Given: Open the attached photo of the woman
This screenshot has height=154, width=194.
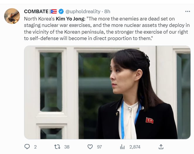Looking at the screenshot, I should 107,92.
